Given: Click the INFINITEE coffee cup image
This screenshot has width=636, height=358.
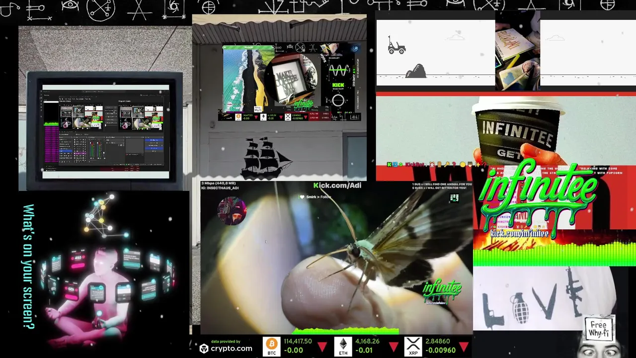Looking at the screenshot, I should [x=517, y=130].
